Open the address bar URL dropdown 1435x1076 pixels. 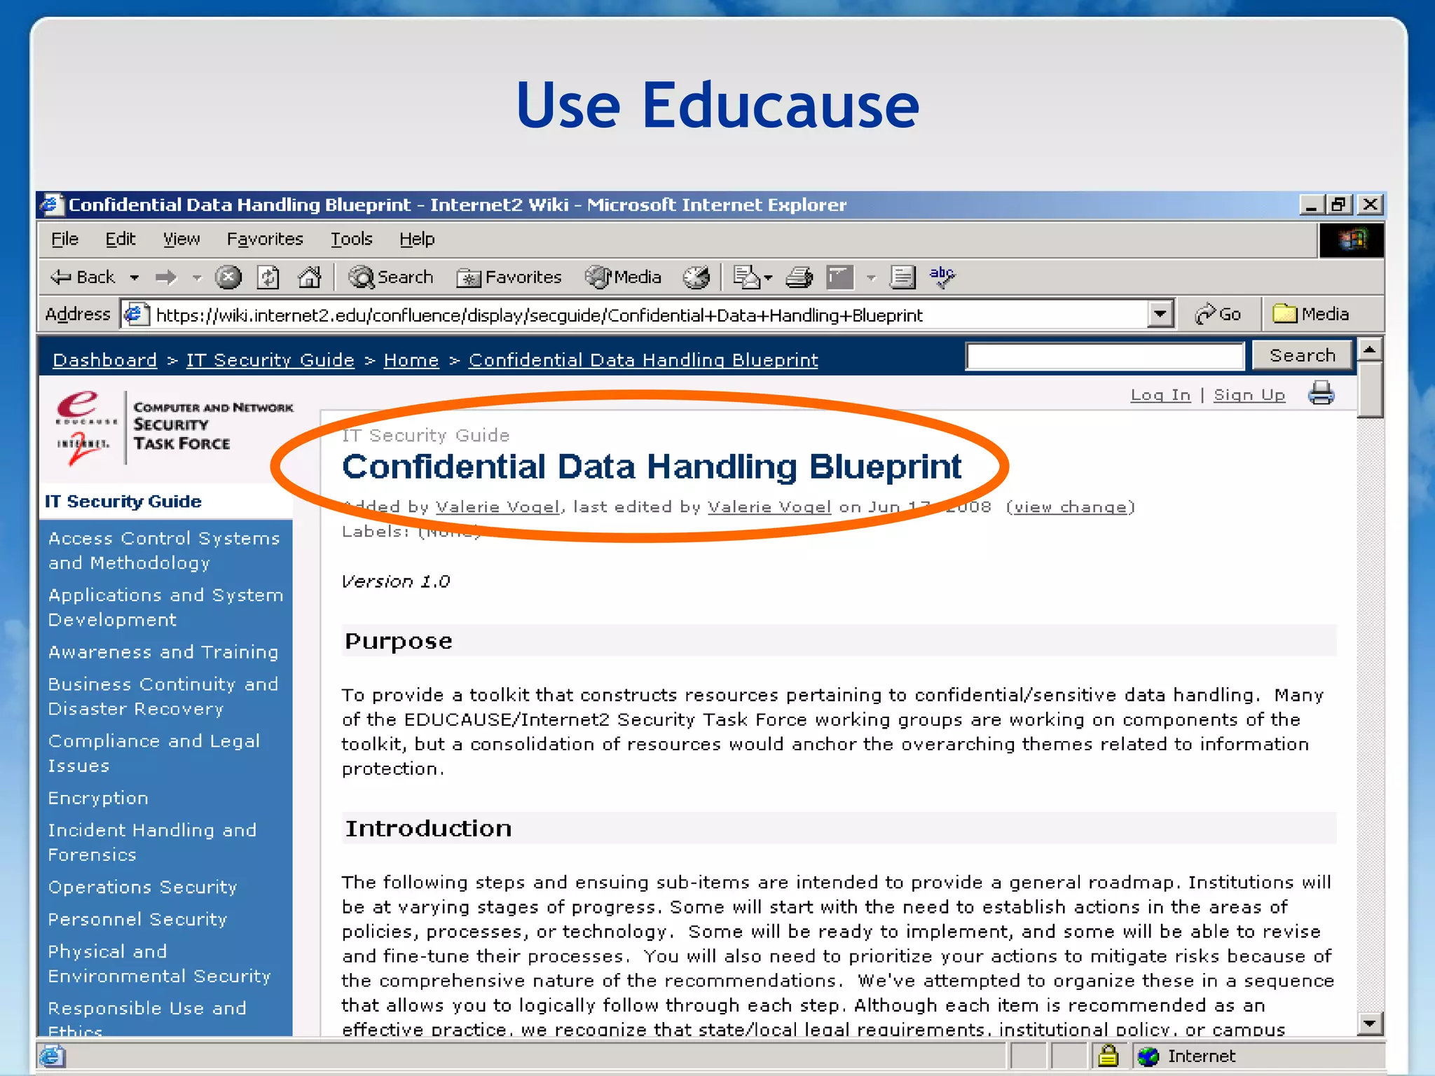(1160, 314)
